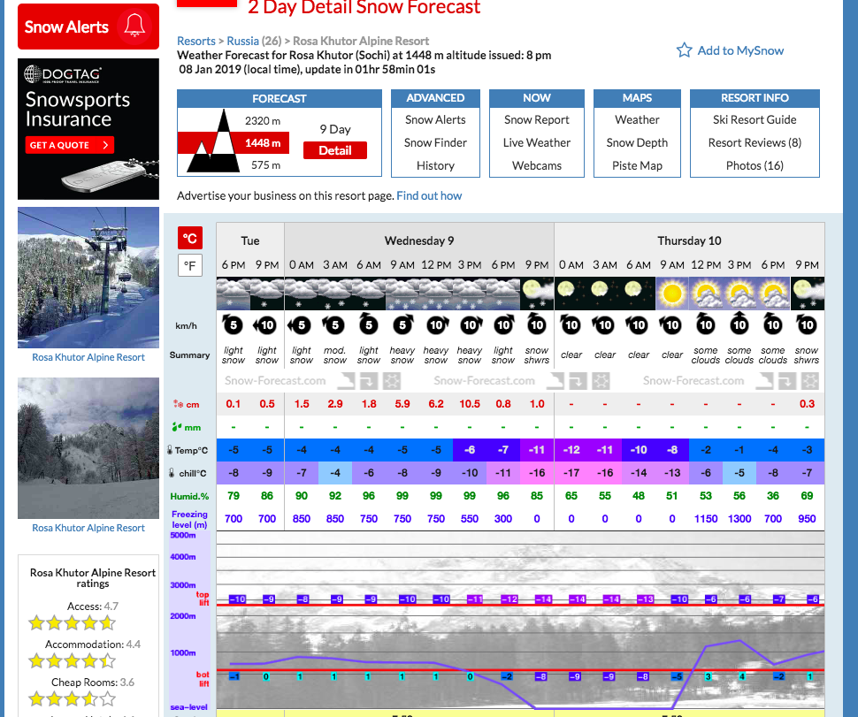Click the Find out how link
Screen dimensions: 858x717
429,195
